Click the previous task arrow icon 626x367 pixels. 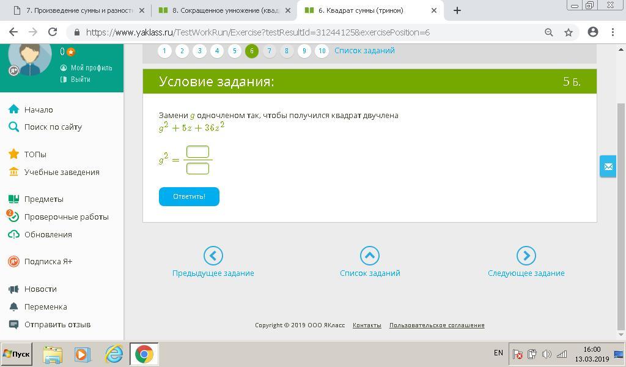[213, 256]
